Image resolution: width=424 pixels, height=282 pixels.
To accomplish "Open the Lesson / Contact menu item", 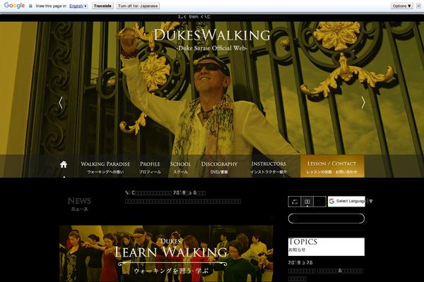I will 332,166.
